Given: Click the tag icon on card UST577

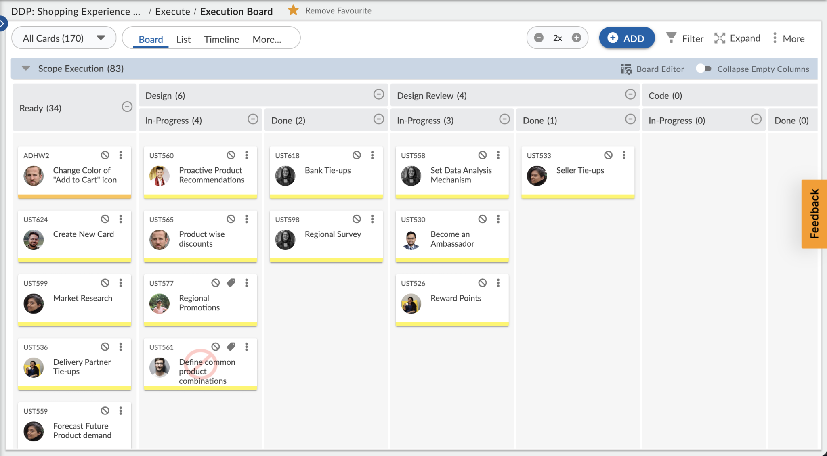Looking at the screenshot, I should 231,282.
